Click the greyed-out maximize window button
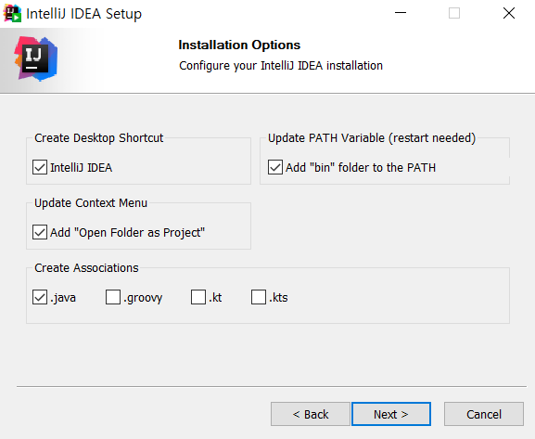 point(454,13)
